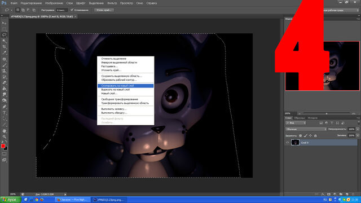Select the Rectangular Marquee tool
This screenshot has height=203, width=361.
coord(4,29)
